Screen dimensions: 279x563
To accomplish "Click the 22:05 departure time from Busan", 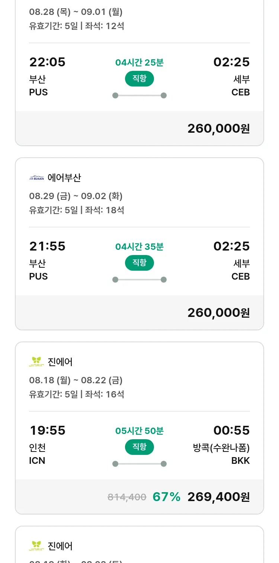I will pyautogui.click(x=47, y=62).
